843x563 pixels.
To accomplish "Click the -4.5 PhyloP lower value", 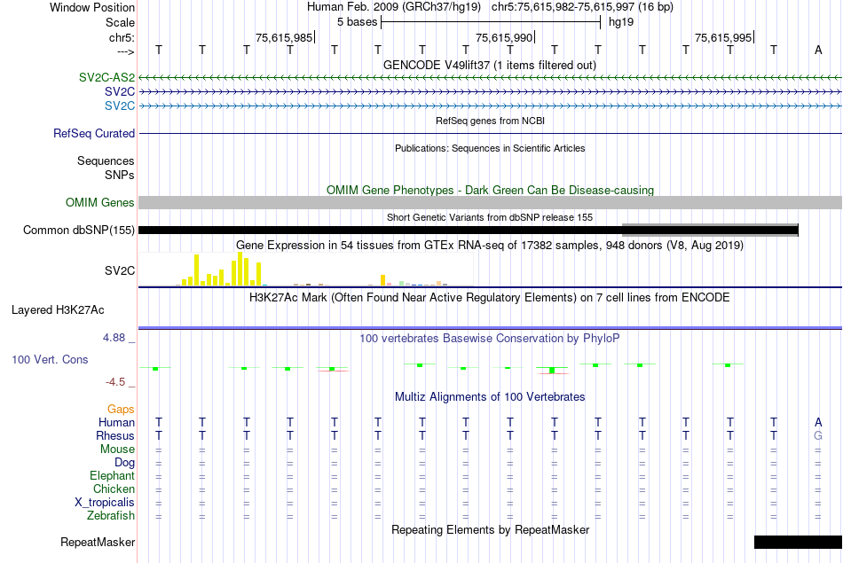I will 115,382.
